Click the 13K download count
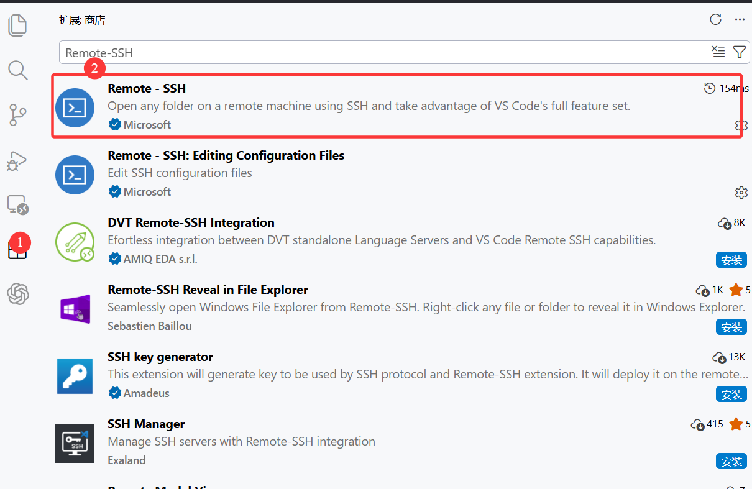 pos(729,357)
